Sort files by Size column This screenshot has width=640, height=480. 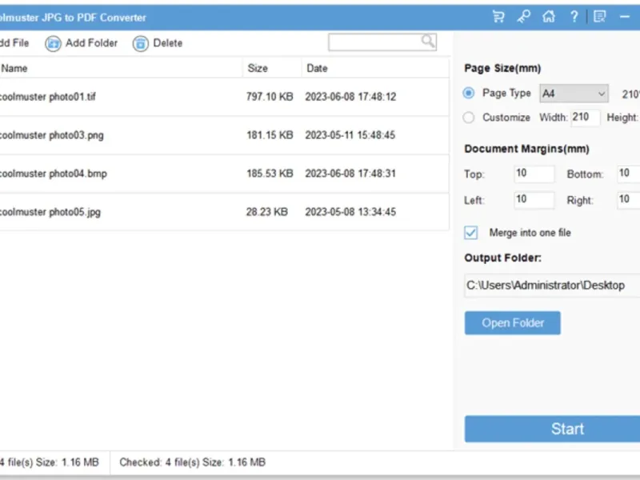pos(272,68)
